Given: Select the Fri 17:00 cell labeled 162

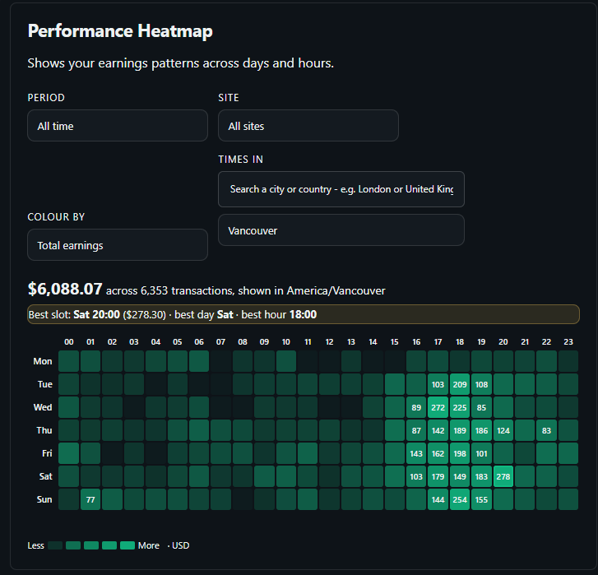Looking at the screenshot, I should click(x=438, y=453).
